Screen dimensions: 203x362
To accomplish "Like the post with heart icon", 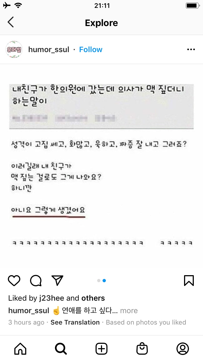I will (x=14, y=281).
